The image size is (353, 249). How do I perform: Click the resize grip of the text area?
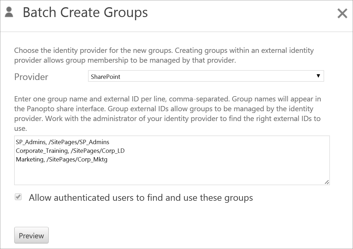click(326, 182)
